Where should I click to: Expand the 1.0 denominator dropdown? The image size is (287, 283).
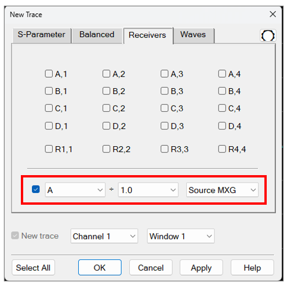tap(148, 190)
